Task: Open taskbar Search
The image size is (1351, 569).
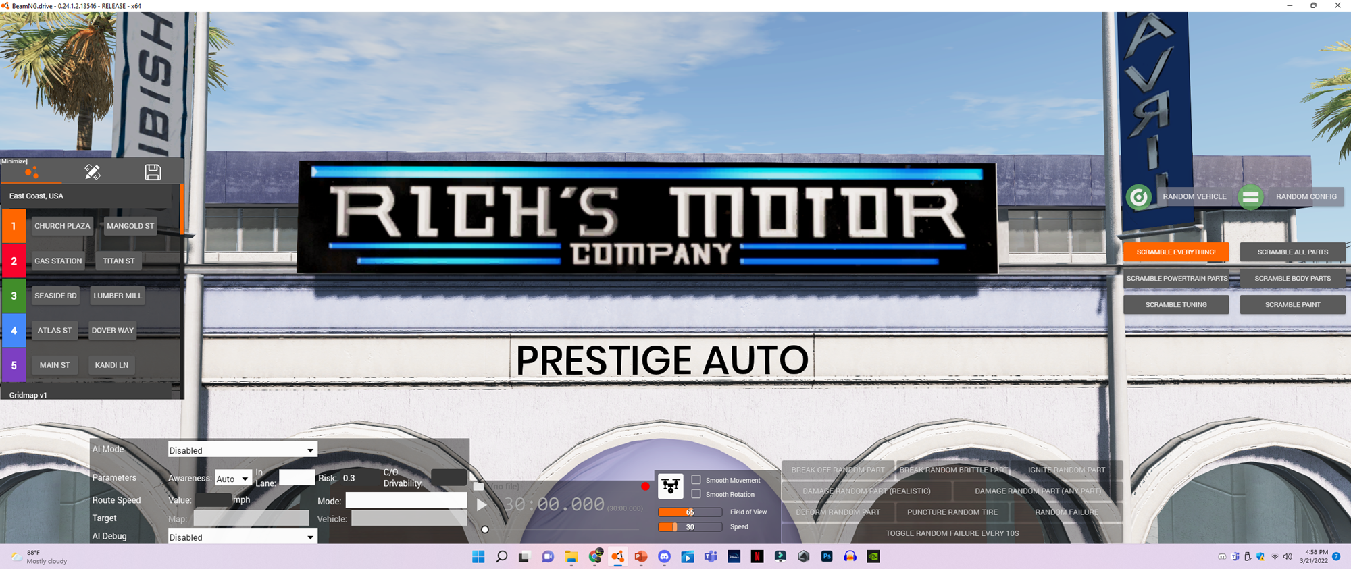Action: click(501, 556)
